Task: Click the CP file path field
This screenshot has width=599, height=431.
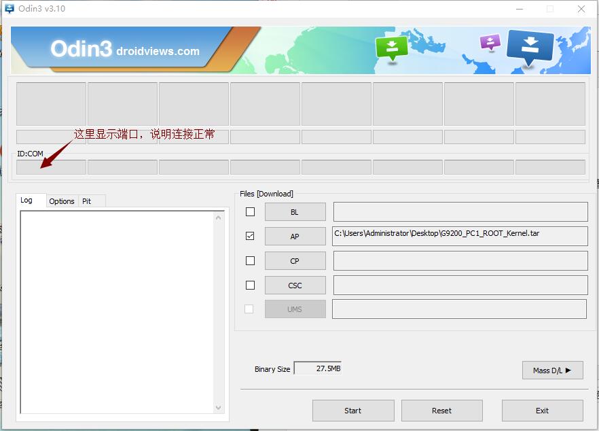Action: 460,261
